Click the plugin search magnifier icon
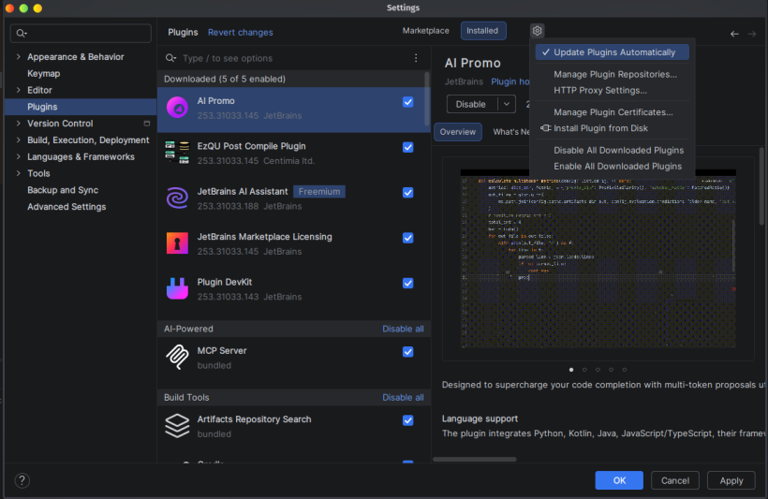Screen dimensions: 768x499 [170, 58]
